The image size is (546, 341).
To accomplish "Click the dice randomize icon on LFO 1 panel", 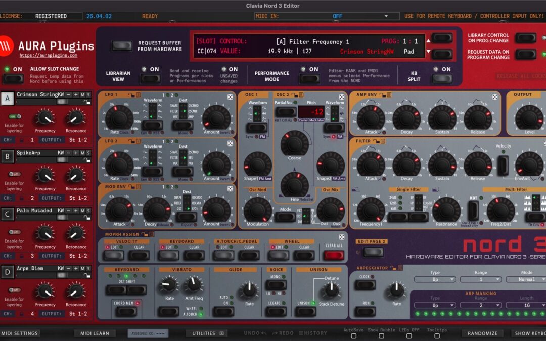I will click(230, 97).
